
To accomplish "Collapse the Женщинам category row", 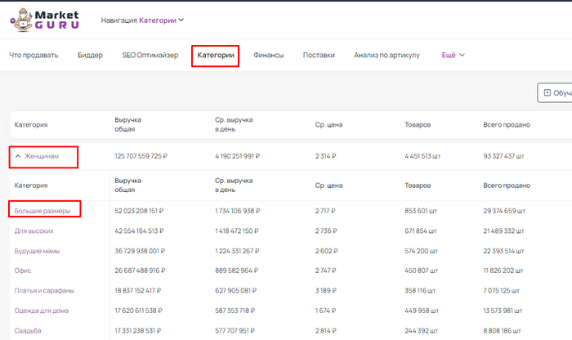I will 18,156.
